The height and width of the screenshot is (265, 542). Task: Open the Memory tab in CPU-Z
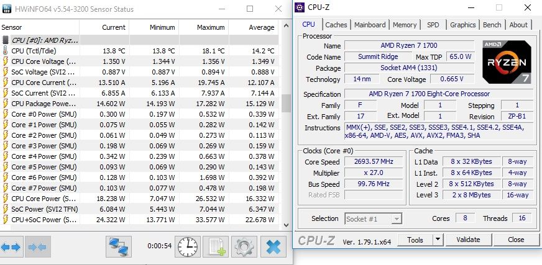(405, 25)
